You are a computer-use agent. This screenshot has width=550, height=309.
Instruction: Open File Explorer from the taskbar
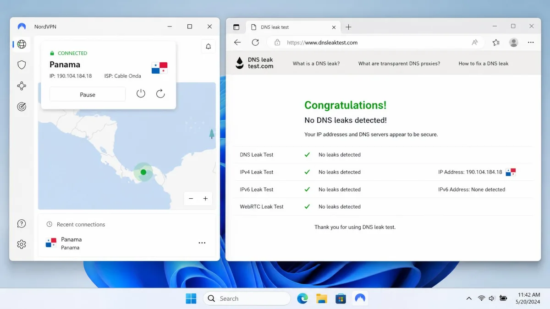pos(322,298)
